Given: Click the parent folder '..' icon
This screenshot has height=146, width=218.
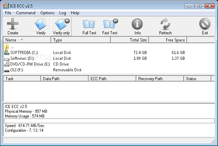Looking at the screenshot, I should tap(6, 47).
